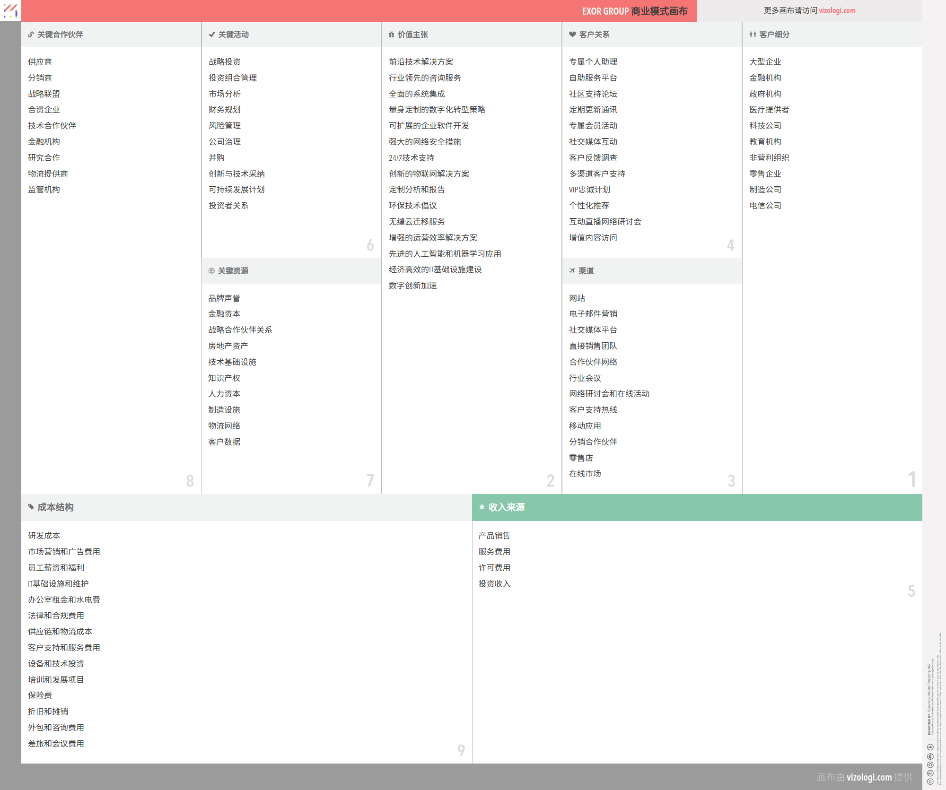Select 投资收入 under revenue streams

tap(494, 584)
